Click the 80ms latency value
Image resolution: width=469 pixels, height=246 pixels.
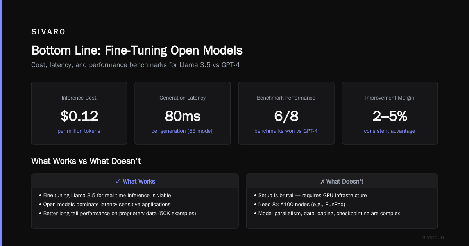click(x=183, y=116)
